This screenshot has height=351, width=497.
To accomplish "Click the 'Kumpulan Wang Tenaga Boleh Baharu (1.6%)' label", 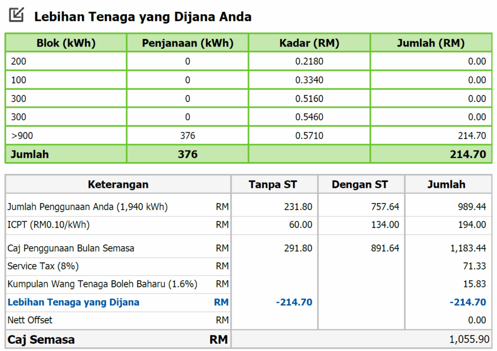I will (x=102, y=284).
